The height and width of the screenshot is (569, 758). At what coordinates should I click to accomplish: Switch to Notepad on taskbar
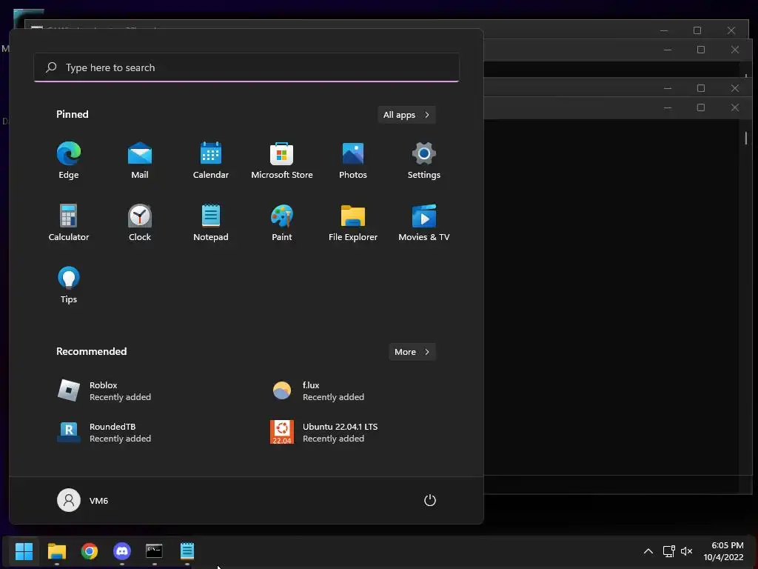[x=187, y=551]
